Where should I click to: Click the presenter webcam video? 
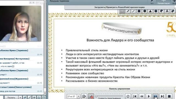[21, 23]
